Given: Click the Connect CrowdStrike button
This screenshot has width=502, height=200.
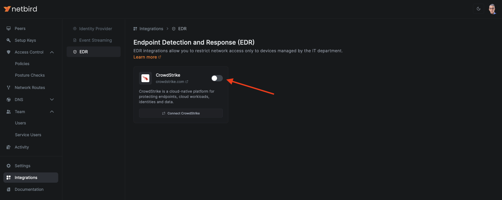Looking at the screenshot, I should coord(181,113).
